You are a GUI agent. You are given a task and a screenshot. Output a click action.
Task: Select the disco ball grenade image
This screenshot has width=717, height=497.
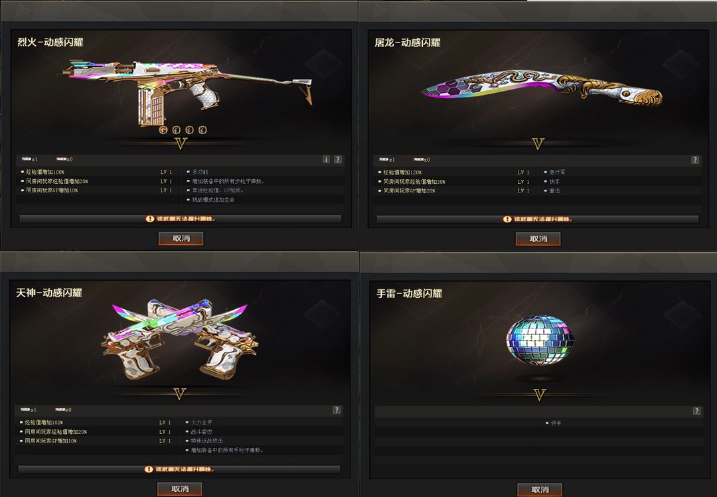[540, 340]
